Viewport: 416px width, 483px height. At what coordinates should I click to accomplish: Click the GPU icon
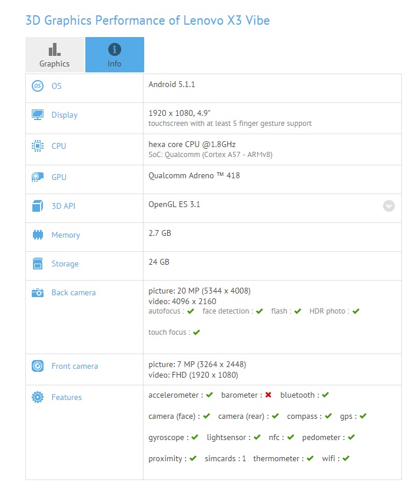click(38, 177)
